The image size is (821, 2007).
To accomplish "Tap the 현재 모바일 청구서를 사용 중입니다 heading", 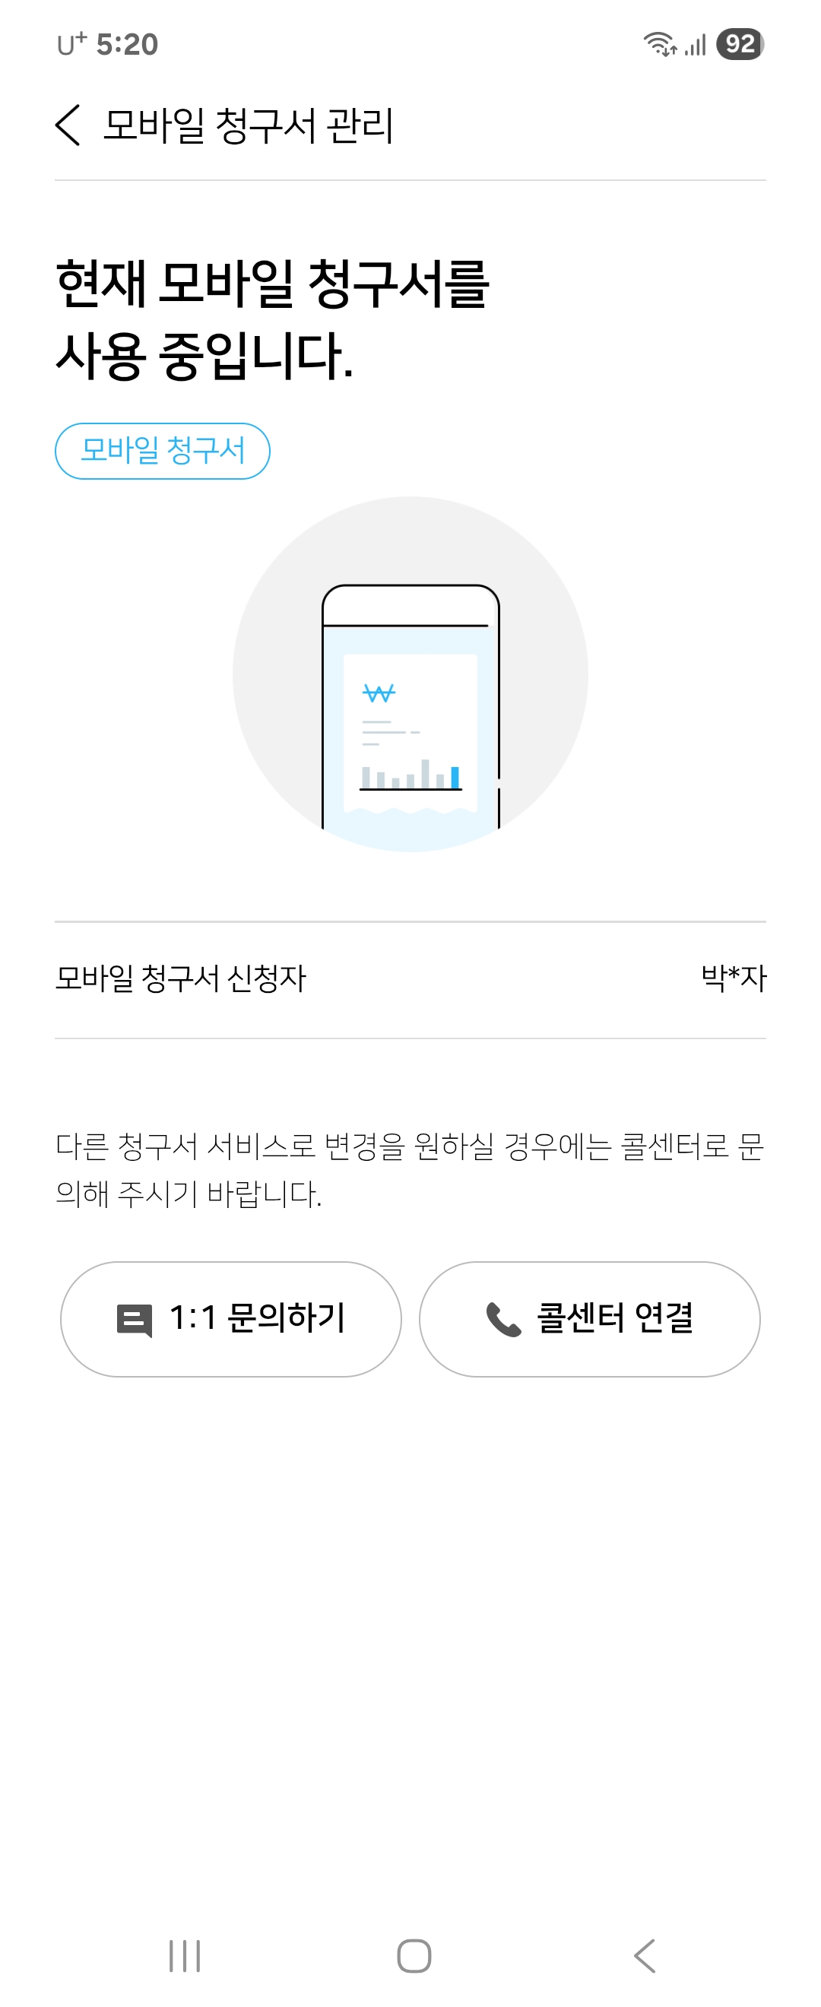I will (273, 319).
